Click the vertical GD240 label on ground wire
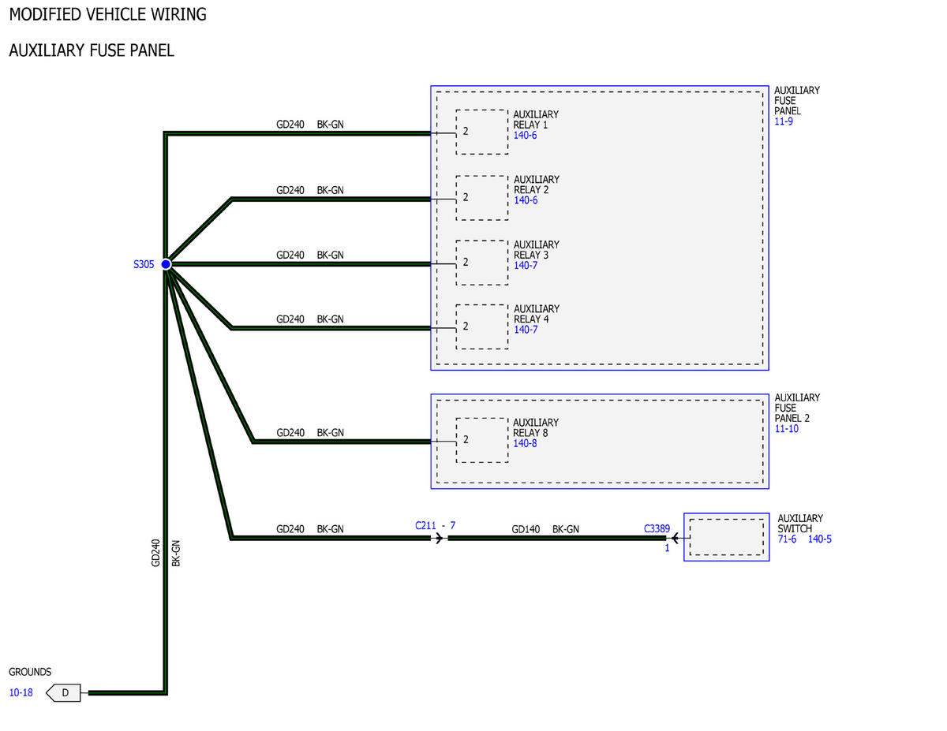Viewport: 947px width, 731px height. click(155, 553)
